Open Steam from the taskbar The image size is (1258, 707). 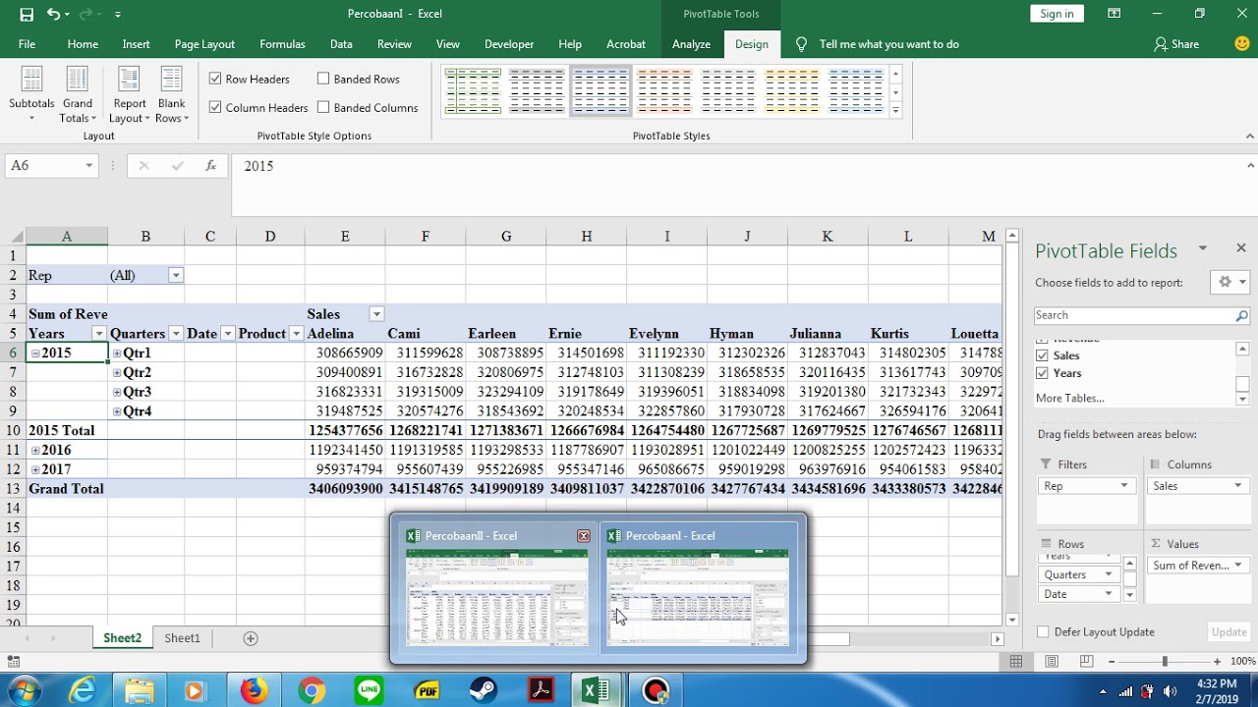(x=484, y=690)
